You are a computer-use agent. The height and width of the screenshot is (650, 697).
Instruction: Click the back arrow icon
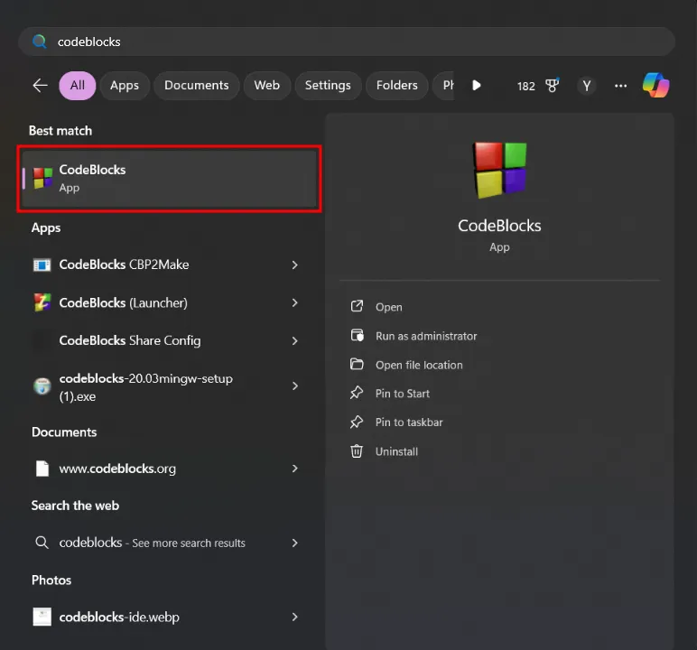click(40, 85)
